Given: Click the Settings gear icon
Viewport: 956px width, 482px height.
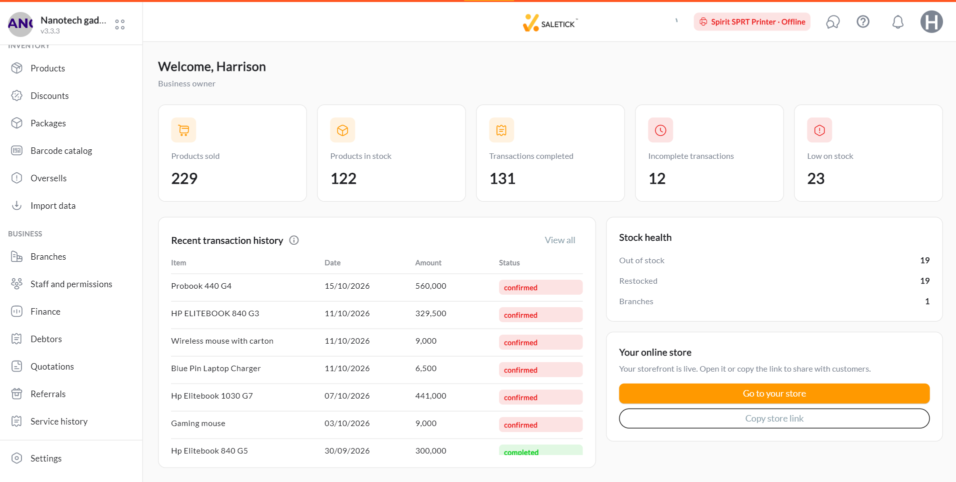Looking at the screenshot, I should pyautogui.click(x=17, y=458).
